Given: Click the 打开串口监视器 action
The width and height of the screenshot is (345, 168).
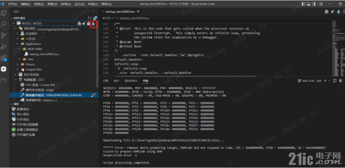Looking at the screenshot, I should point(28,124).
